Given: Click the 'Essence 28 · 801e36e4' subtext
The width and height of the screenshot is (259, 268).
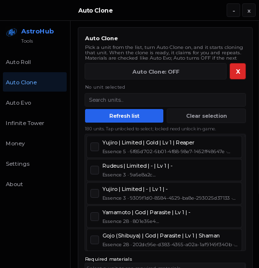Looking at the screenshot, I should pyautogui.click(x=130, y=221).
